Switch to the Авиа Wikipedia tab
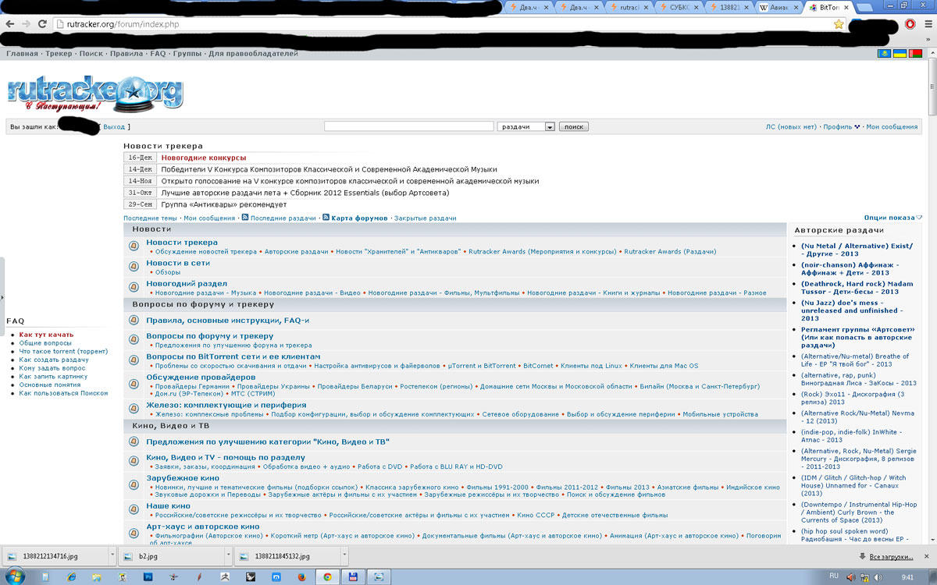 (778, 7)
